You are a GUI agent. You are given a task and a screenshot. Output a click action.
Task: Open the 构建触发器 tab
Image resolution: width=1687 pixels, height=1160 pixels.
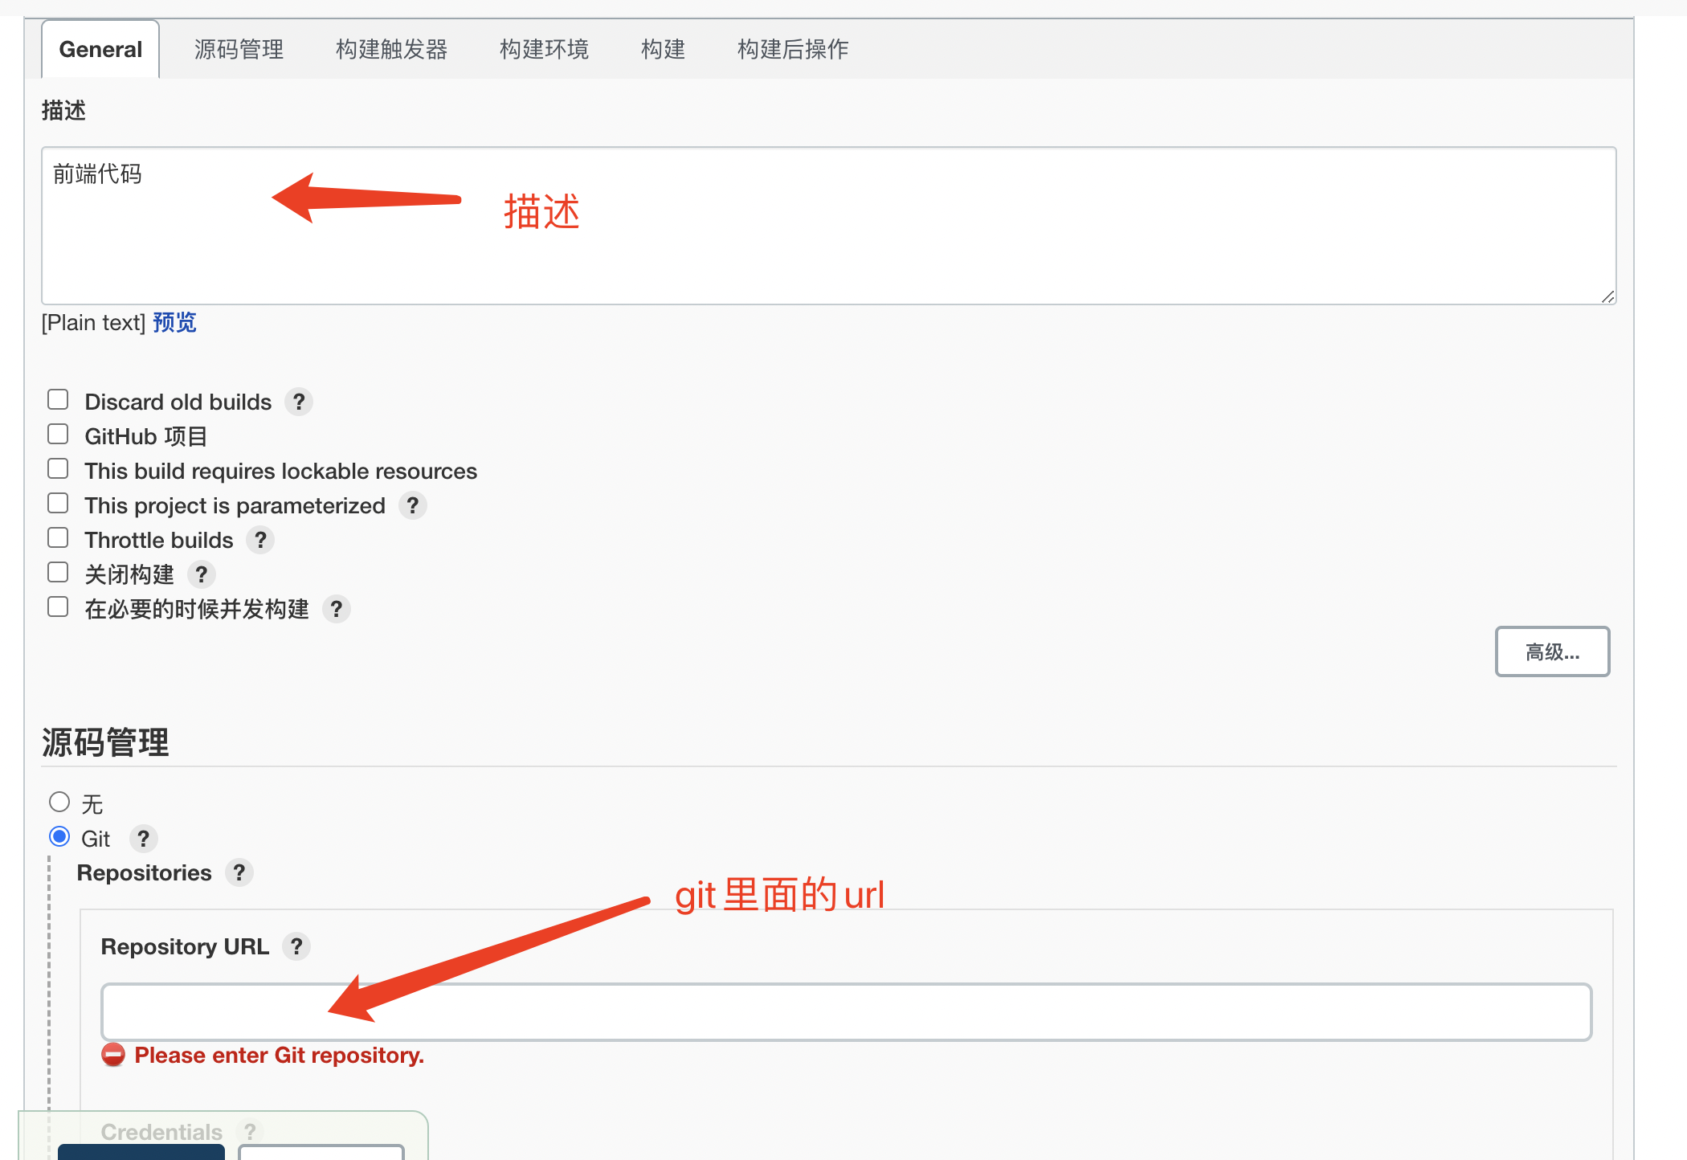tap(391, 50)
